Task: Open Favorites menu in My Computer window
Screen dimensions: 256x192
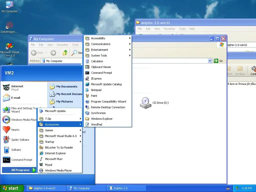Action: pyautogui.click(x=62, y=45)
